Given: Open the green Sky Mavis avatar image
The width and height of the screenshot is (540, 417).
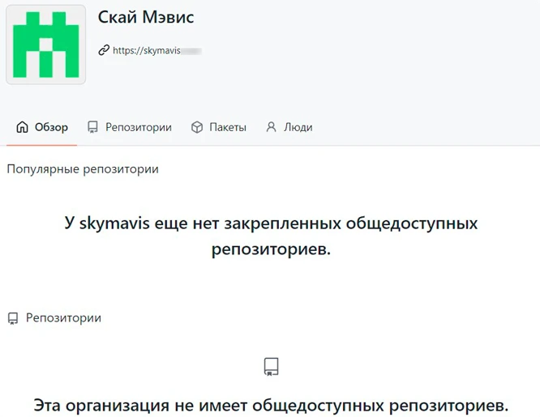Looking at the screenshot, I should [x=46, y=45].
